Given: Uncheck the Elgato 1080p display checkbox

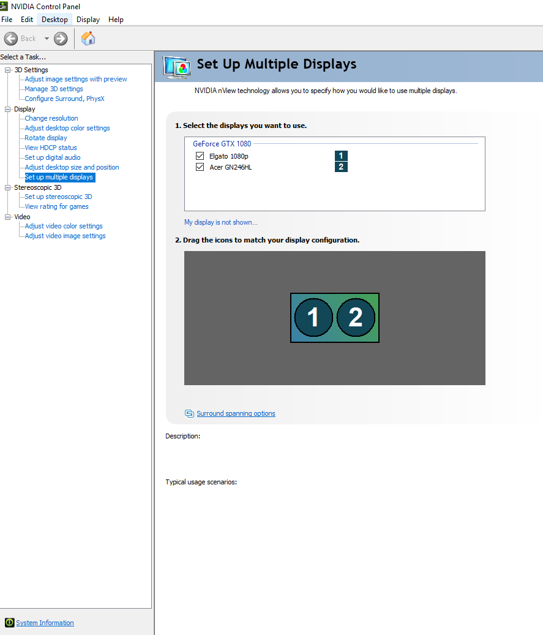Looking at the screenshot, I should [x=200, y=156].
